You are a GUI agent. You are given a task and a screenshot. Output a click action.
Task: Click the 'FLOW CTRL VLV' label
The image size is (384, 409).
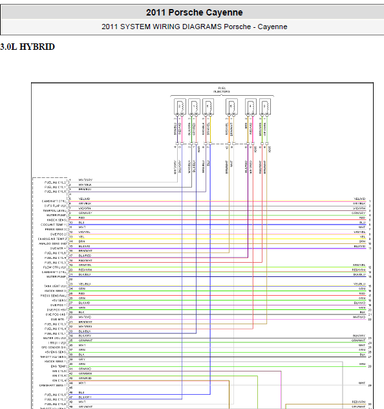(55, 267)
